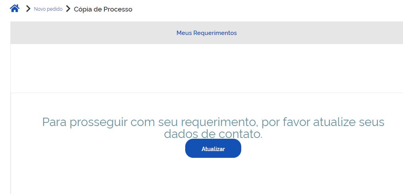Click the blank area below the Atualizar button

pos(213,177)
